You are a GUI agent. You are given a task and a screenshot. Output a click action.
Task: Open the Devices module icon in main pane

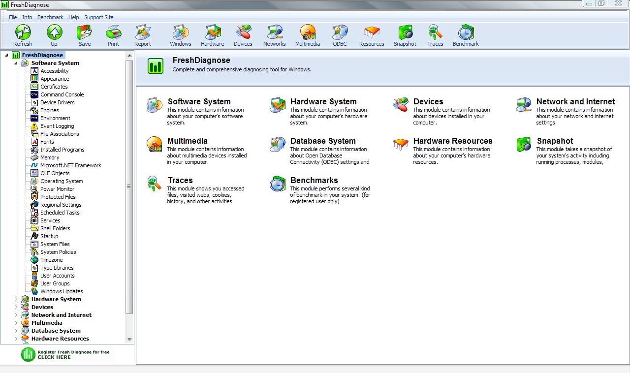point(401,105)
